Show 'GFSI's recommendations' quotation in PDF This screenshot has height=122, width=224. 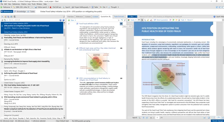pos(121,78)
